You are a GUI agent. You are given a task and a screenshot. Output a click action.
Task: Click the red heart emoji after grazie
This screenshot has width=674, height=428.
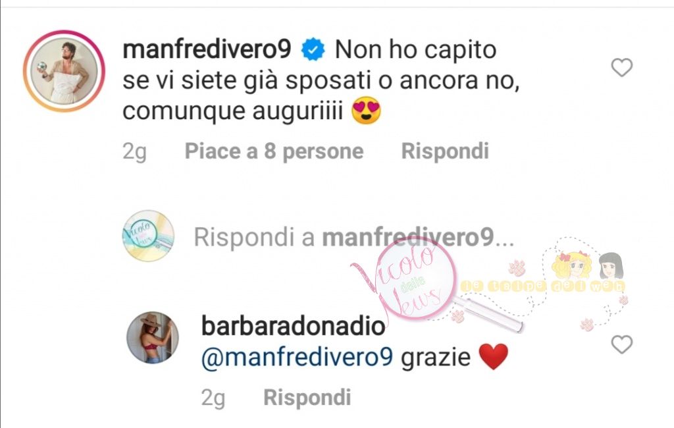[494, 357]
